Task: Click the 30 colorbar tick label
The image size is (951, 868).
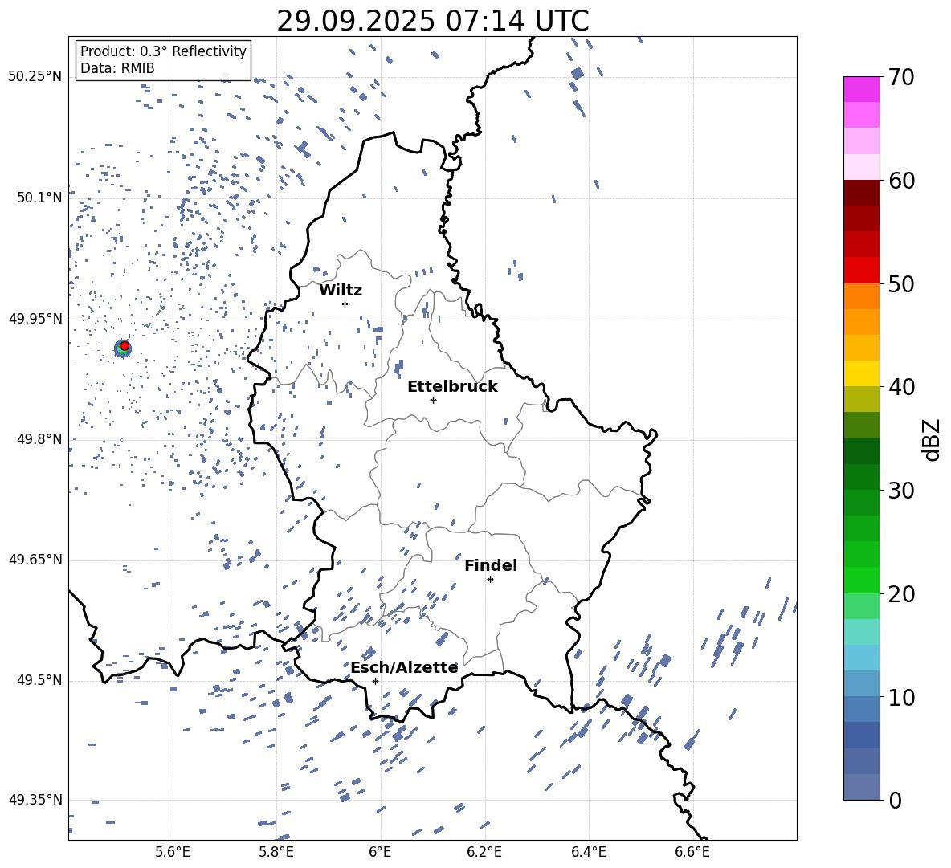Action: 901,491
